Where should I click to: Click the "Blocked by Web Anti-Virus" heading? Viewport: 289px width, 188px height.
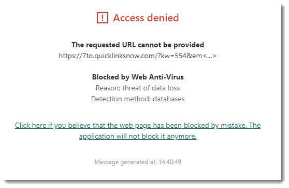[x=138, y=77]
